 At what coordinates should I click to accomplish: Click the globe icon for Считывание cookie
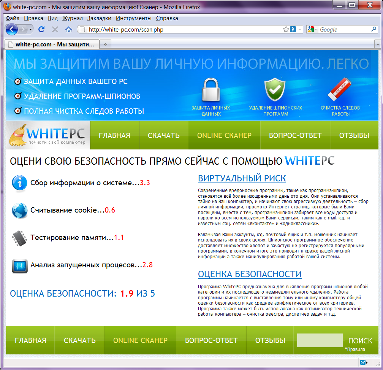click(x=19, y=210)
